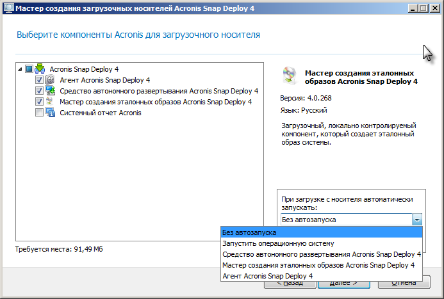Select the Агент Acronis Snap Deploy 4 row label
444x299 pixels.
[x=105, y=80]
